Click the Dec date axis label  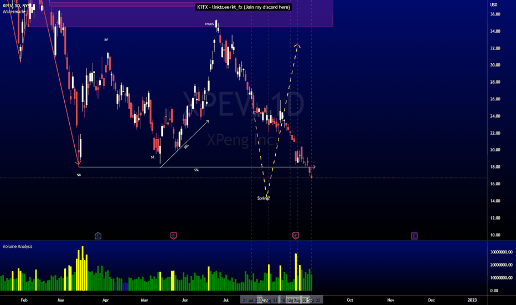point(431,300)
